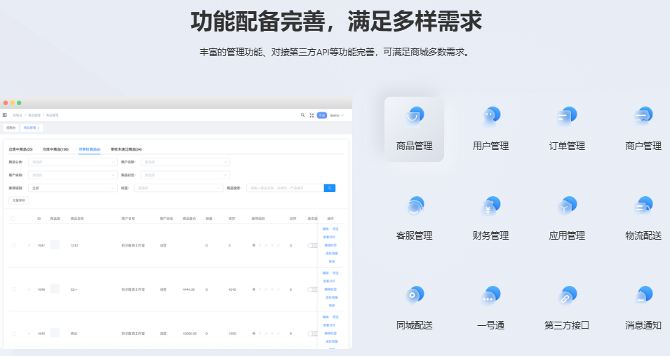Switch to the 仓库中商品 tab
This screenshot has width=670, height=356.
55,149
